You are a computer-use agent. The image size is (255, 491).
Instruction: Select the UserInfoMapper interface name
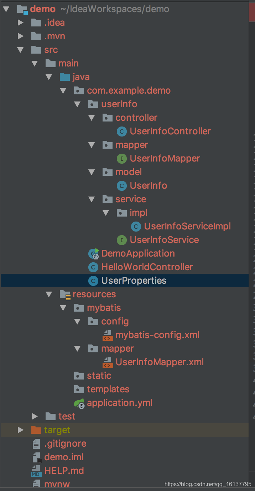(x=165, y=158)
